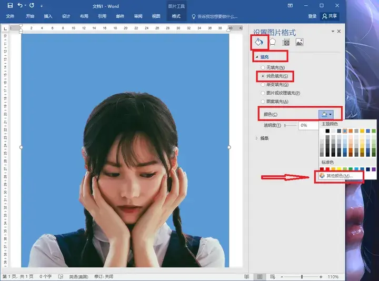Close the 设置图片格式 pane with X

tap(338, 32)
